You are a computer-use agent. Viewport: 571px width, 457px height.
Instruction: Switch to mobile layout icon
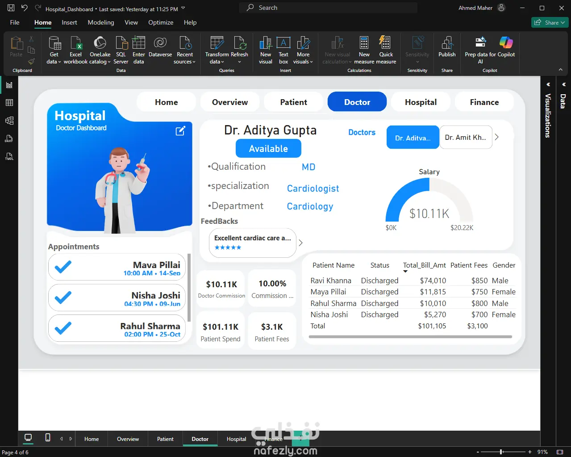coord(48,438)
